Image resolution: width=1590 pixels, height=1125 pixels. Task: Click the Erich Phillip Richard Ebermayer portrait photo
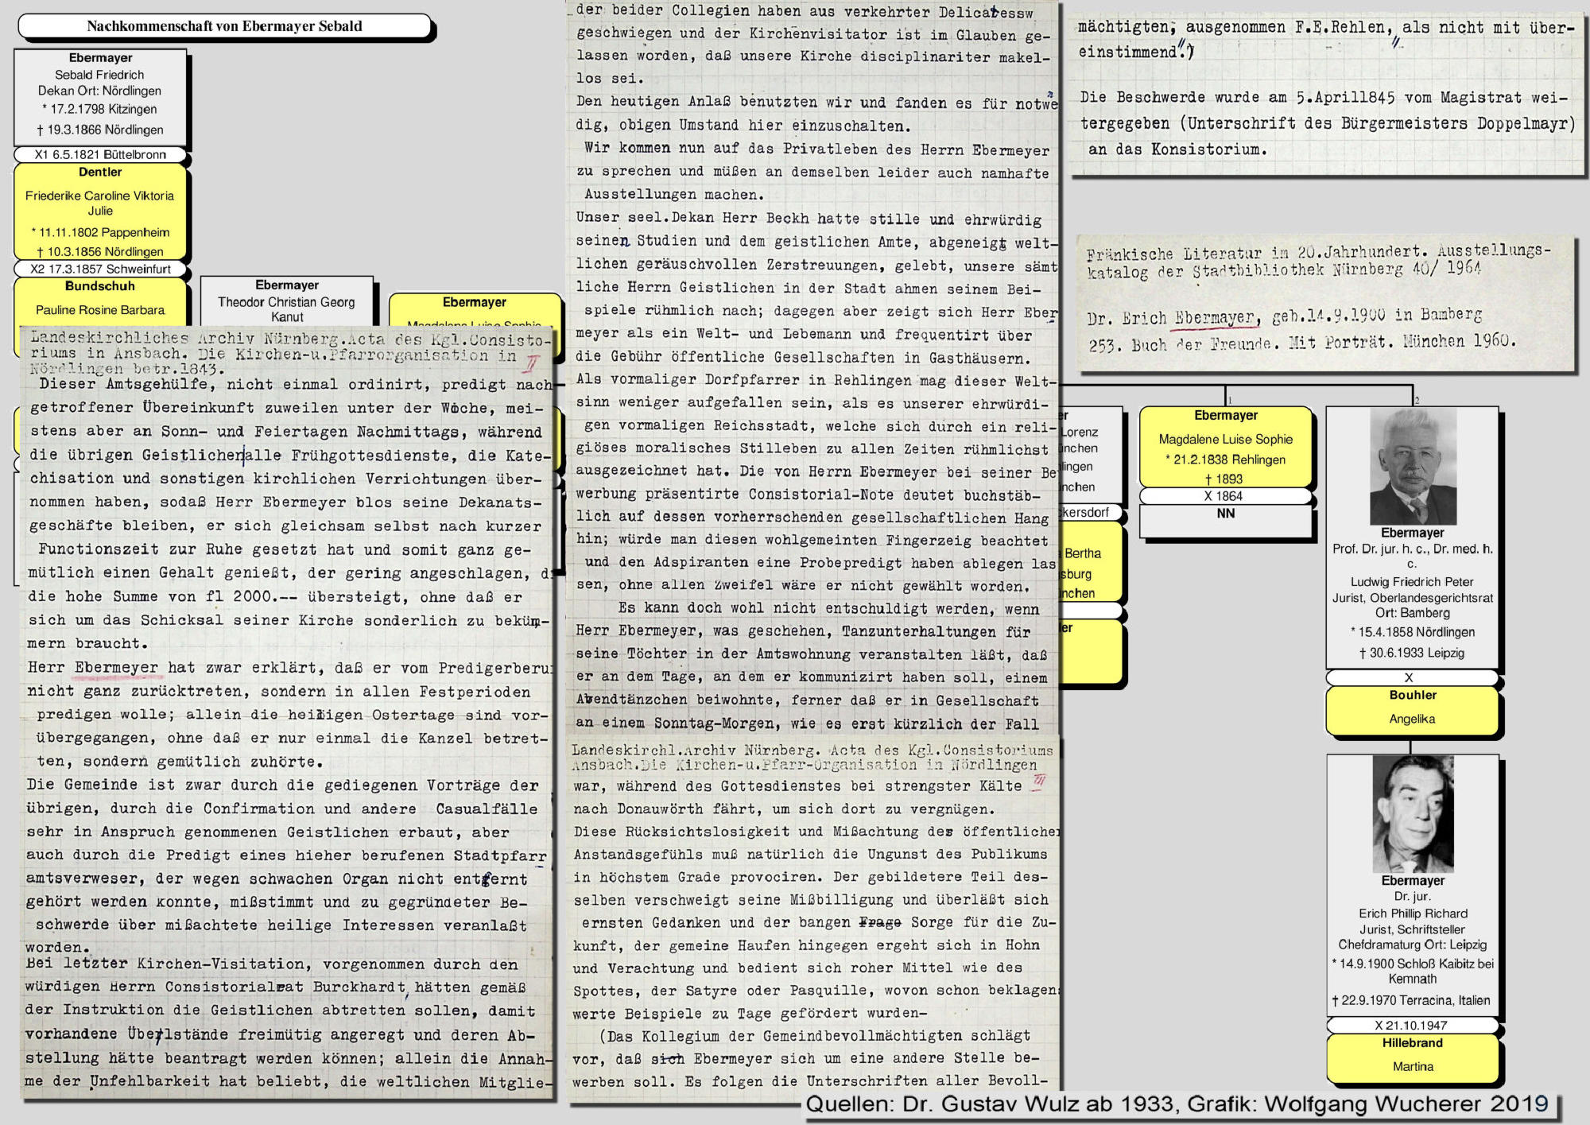coord(1413,814)
